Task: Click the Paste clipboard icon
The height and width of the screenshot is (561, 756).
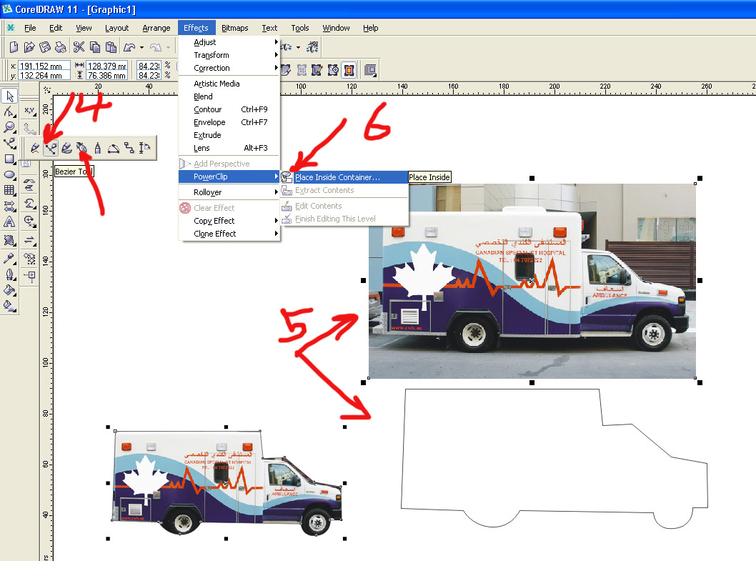Action: click(x=111, y=46)
